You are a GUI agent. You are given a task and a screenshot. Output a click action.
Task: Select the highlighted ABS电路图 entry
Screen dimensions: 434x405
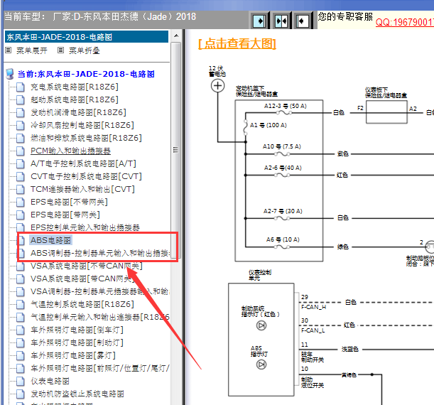click(x=50, y=240)
